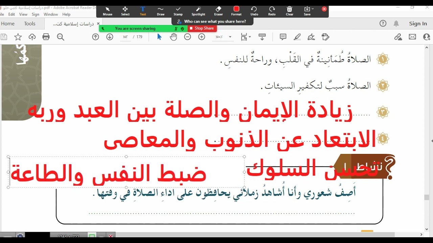Activate the Text annotation tool

143,11
